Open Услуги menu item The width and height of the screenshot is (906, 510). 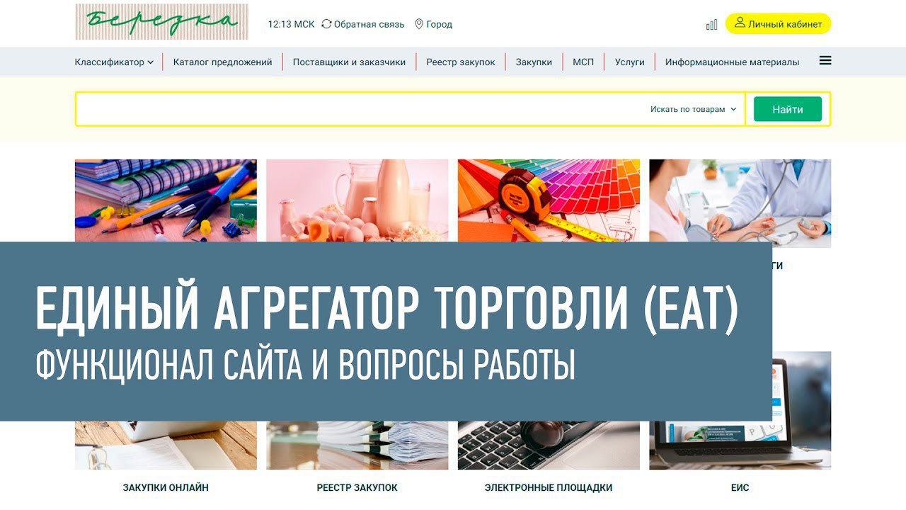(x=630, y=62)
